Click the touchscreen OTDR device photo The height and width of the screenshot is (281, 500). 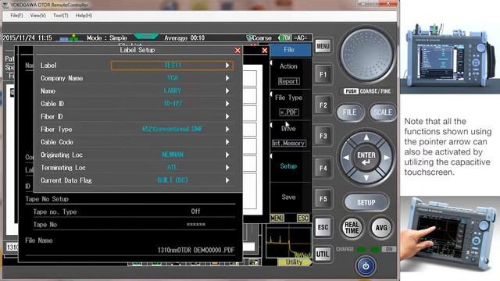[x=450, y=234]
